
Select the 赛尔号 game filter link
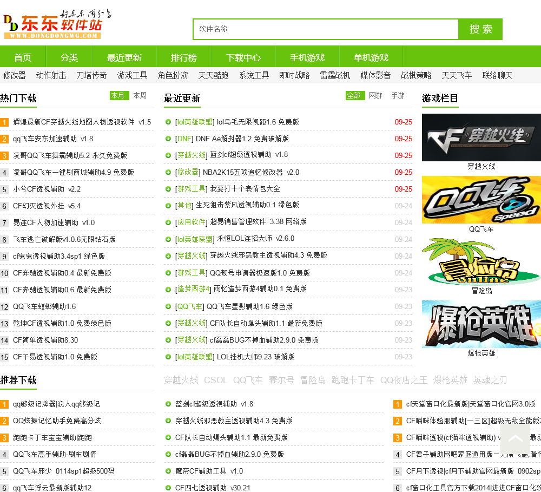[x=281, y=380]
